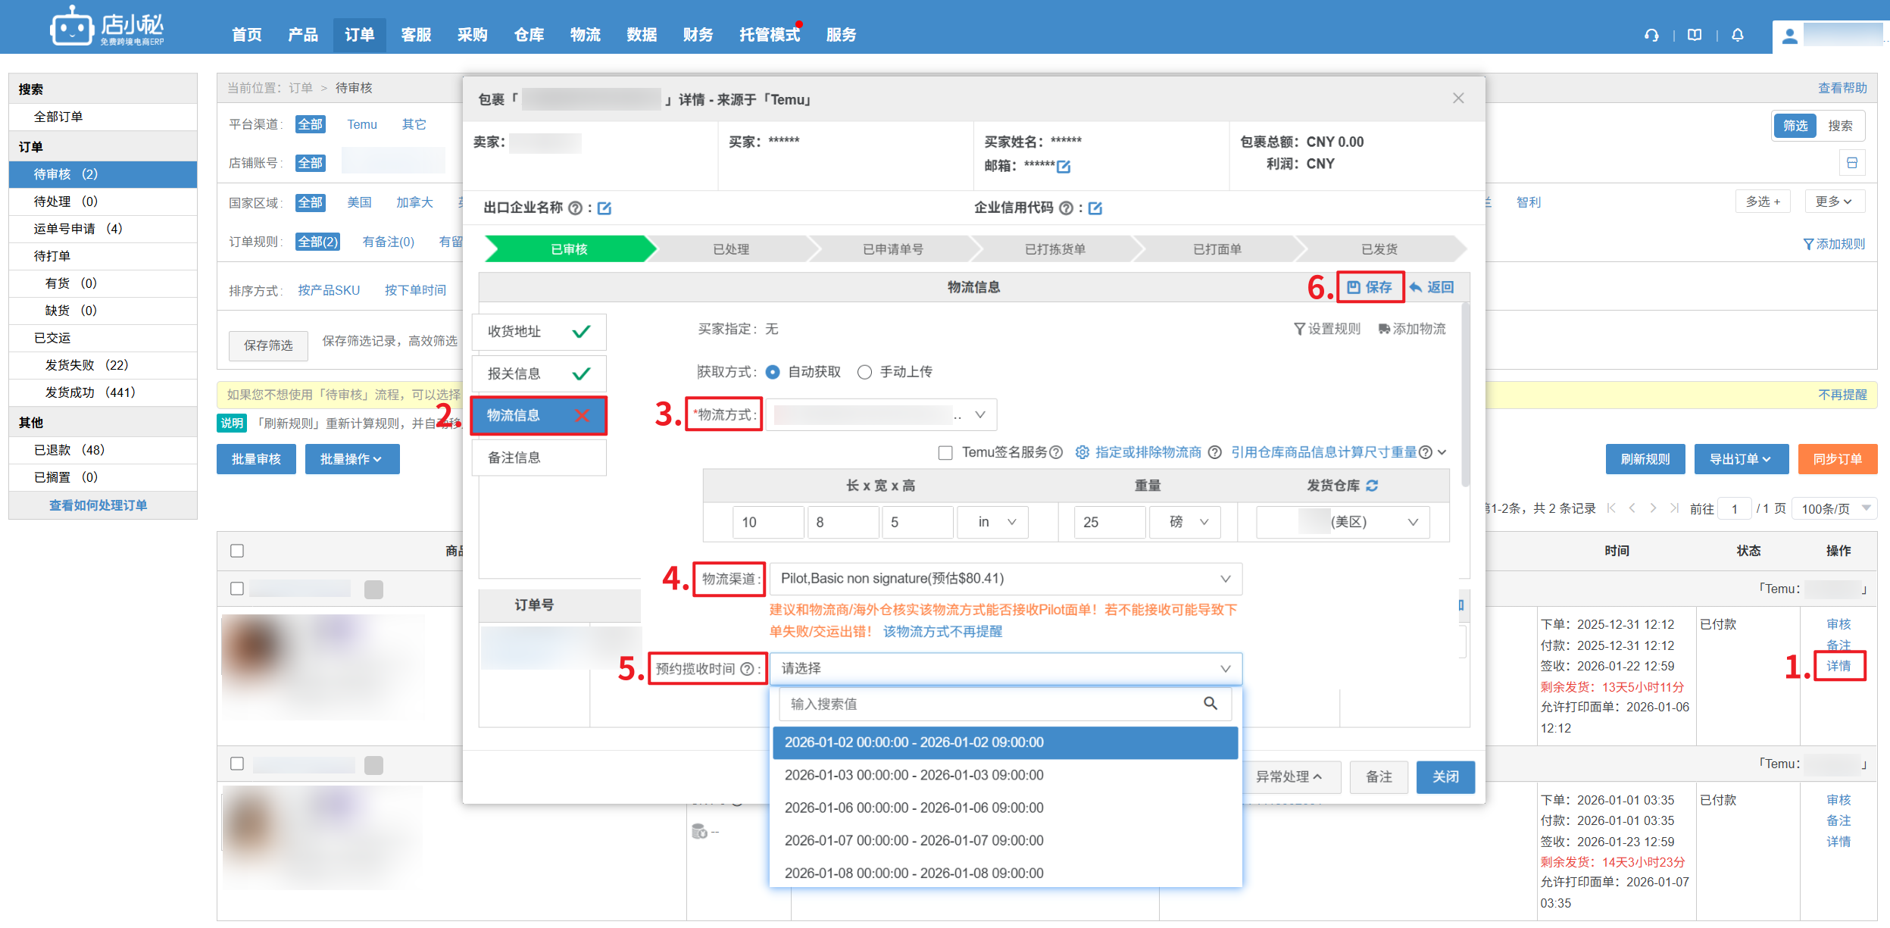Open the weight unit 磅 dropdown
This screenshot has height=928, width=1890.
point(1185,522)
